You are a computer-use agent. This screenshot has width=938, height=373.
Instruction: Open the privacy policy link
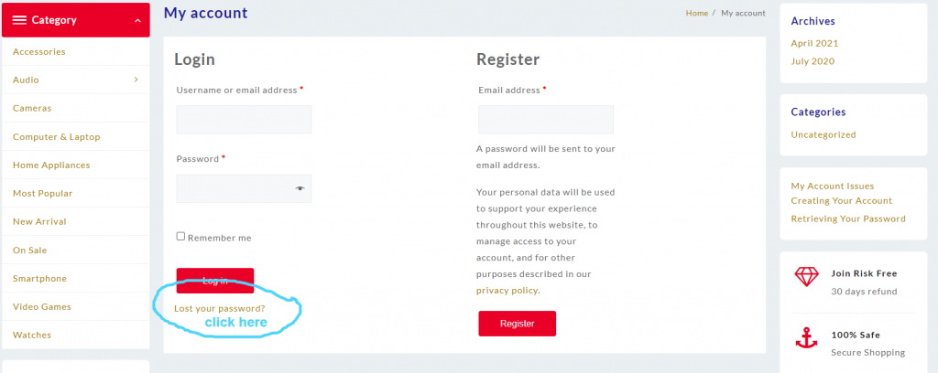[x=507, y=291]
